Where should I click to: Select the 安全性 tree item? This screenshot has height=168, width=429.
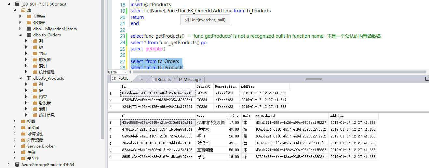(x=33, y=158)
